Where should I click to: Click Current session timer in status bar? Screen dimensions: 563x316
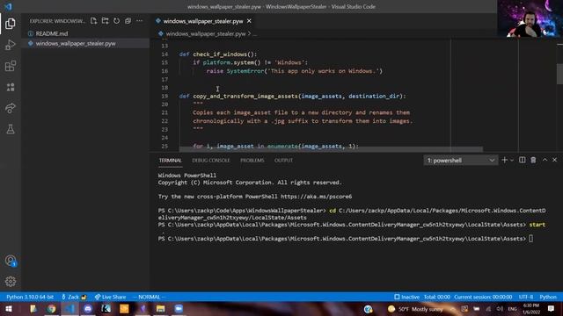pyautogui.click(x=483, y=297)
